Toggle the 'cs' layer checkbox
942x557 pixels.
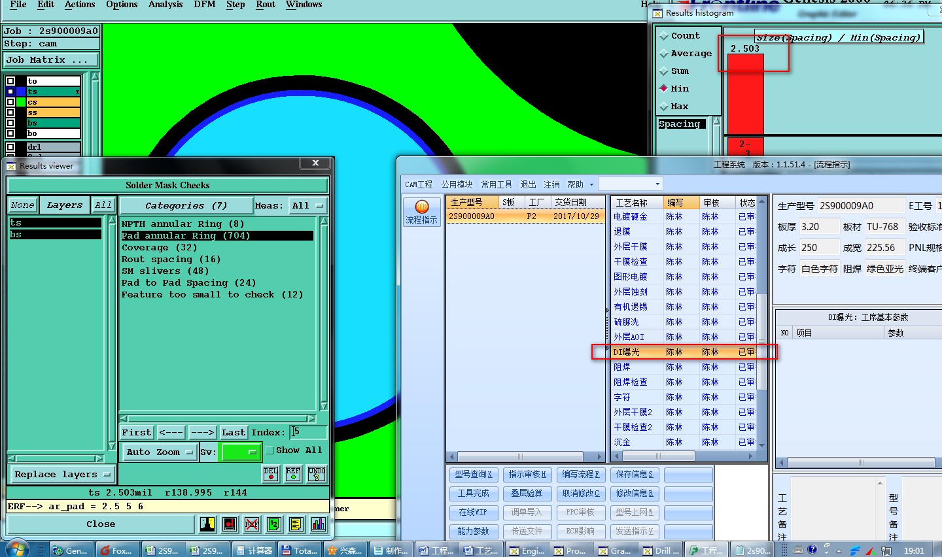click(10, 102)
